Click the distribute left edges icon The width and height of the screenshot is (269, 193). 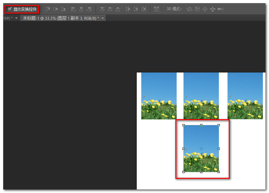[128, 9]
